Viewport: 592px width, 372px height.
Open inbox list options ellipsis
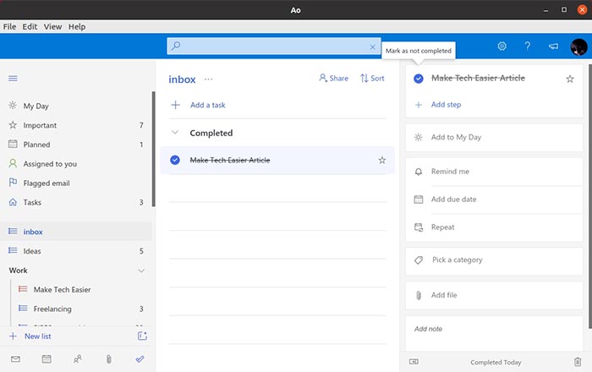pos(209,79)
